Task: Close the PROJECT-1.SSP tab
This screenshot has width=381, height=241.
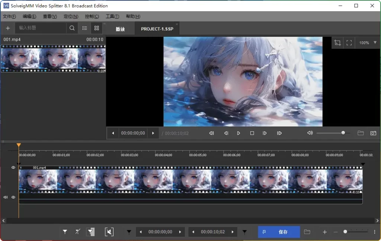Action: click(177, 24)
